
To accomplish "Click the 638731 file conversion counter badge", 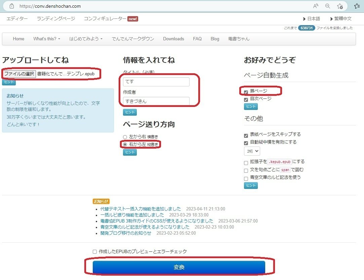I will (x=306, y=28).
